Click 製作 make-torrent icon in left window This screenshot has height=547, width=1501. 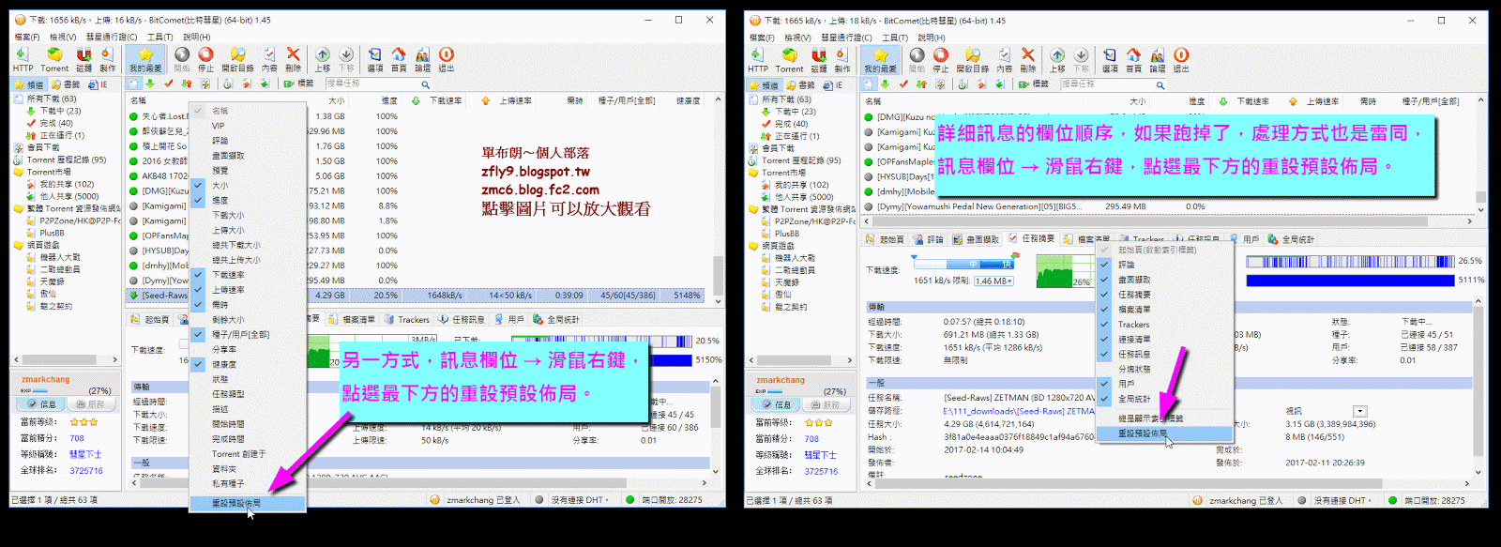pos(107,59)
